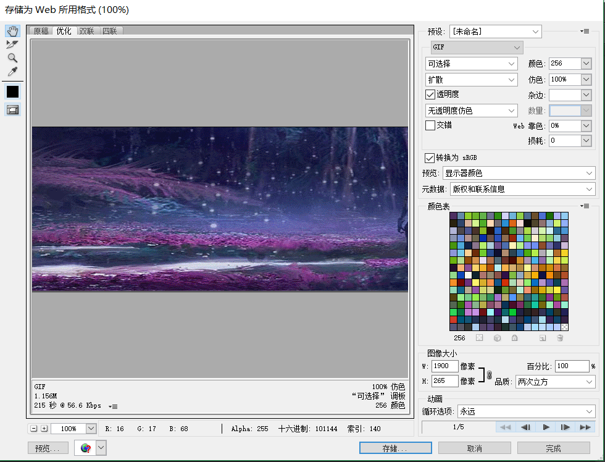Open the 可选择 color reduction dropdown

coord(472,64)
